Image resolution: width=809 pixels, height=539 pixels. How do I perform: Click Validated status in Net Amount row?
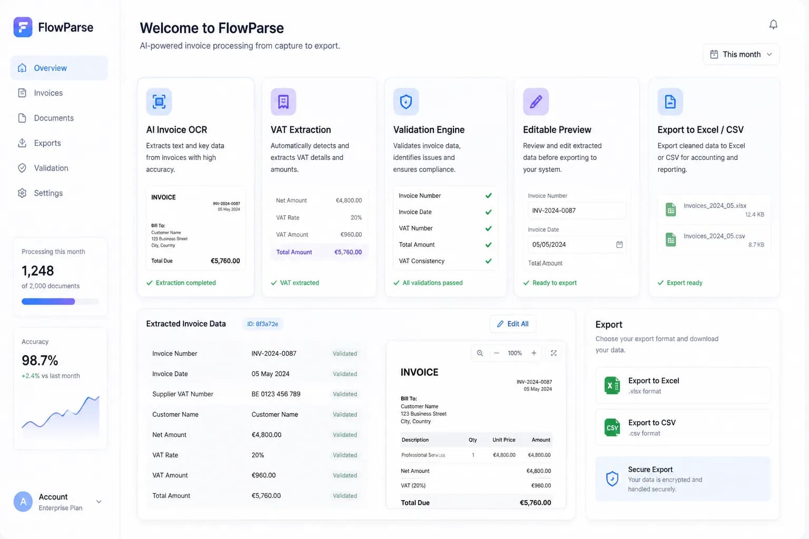(345, 435)
